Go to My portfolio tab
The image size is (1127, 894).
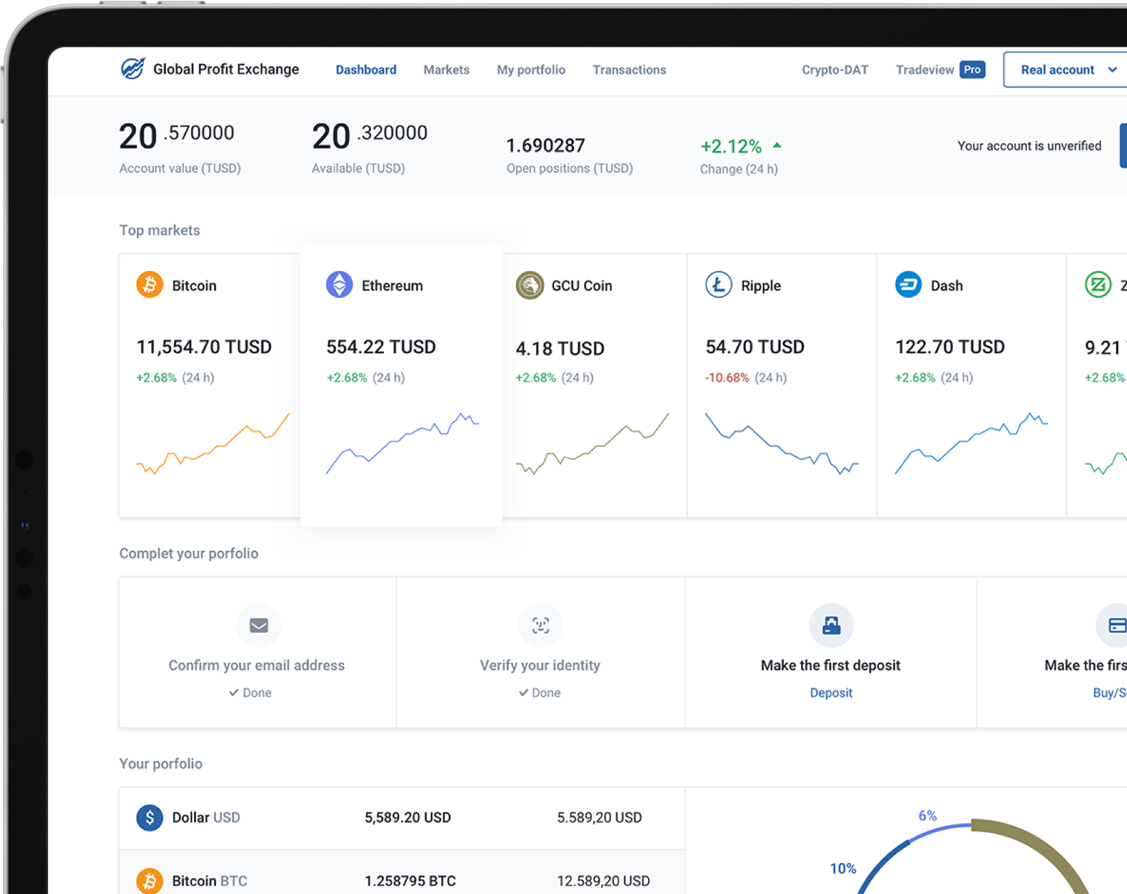530,69
